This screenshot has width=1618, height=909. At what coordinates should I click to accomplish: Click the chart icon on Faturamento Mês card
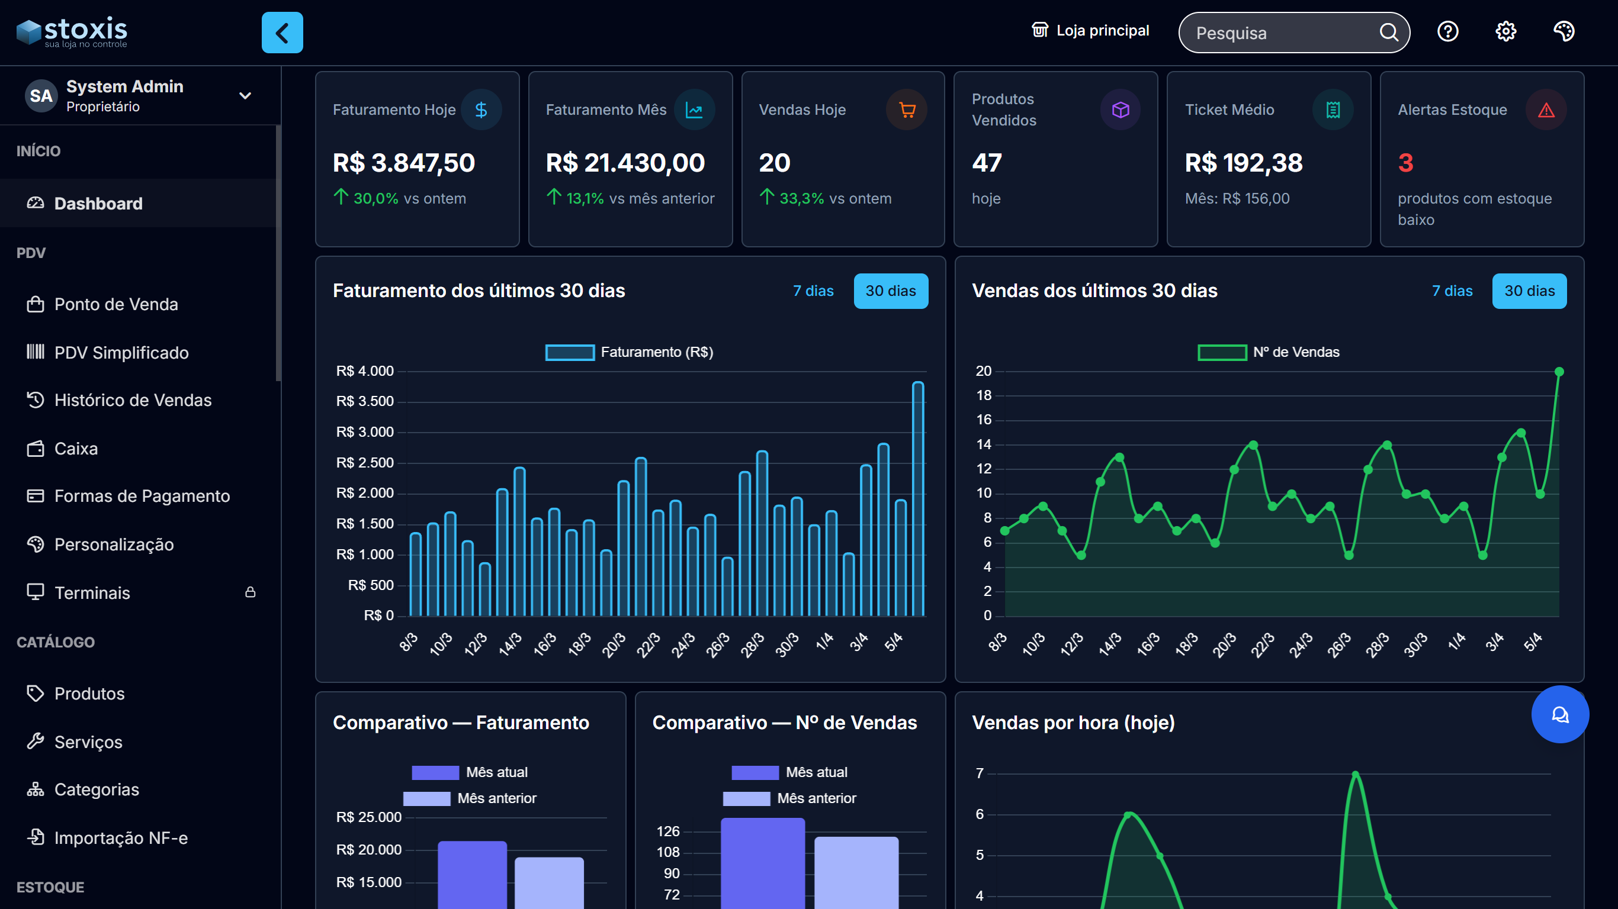(x=694, y=110)
